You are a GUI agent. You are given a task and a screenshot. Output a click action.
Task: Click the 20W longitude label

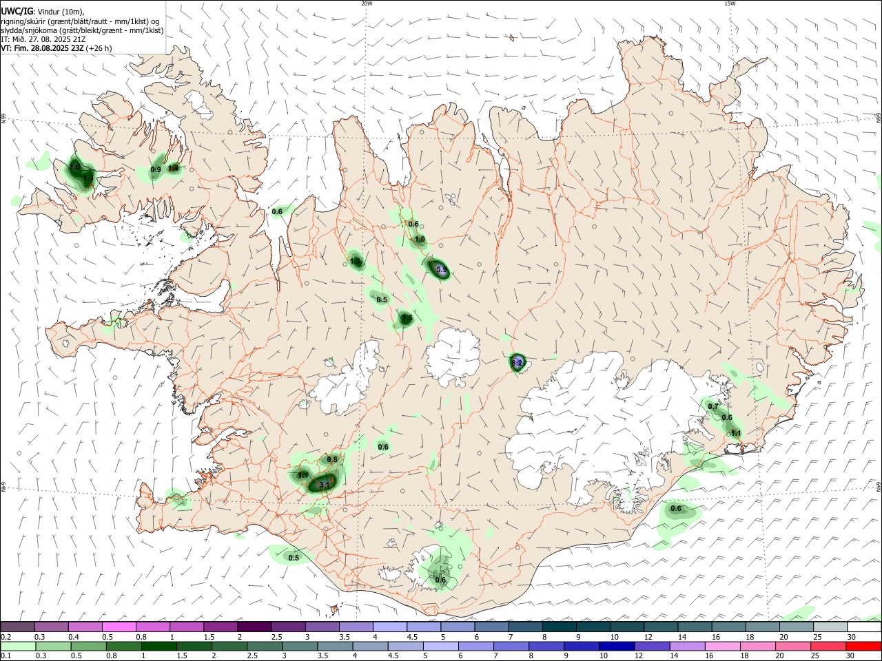(x=367, y=3)
